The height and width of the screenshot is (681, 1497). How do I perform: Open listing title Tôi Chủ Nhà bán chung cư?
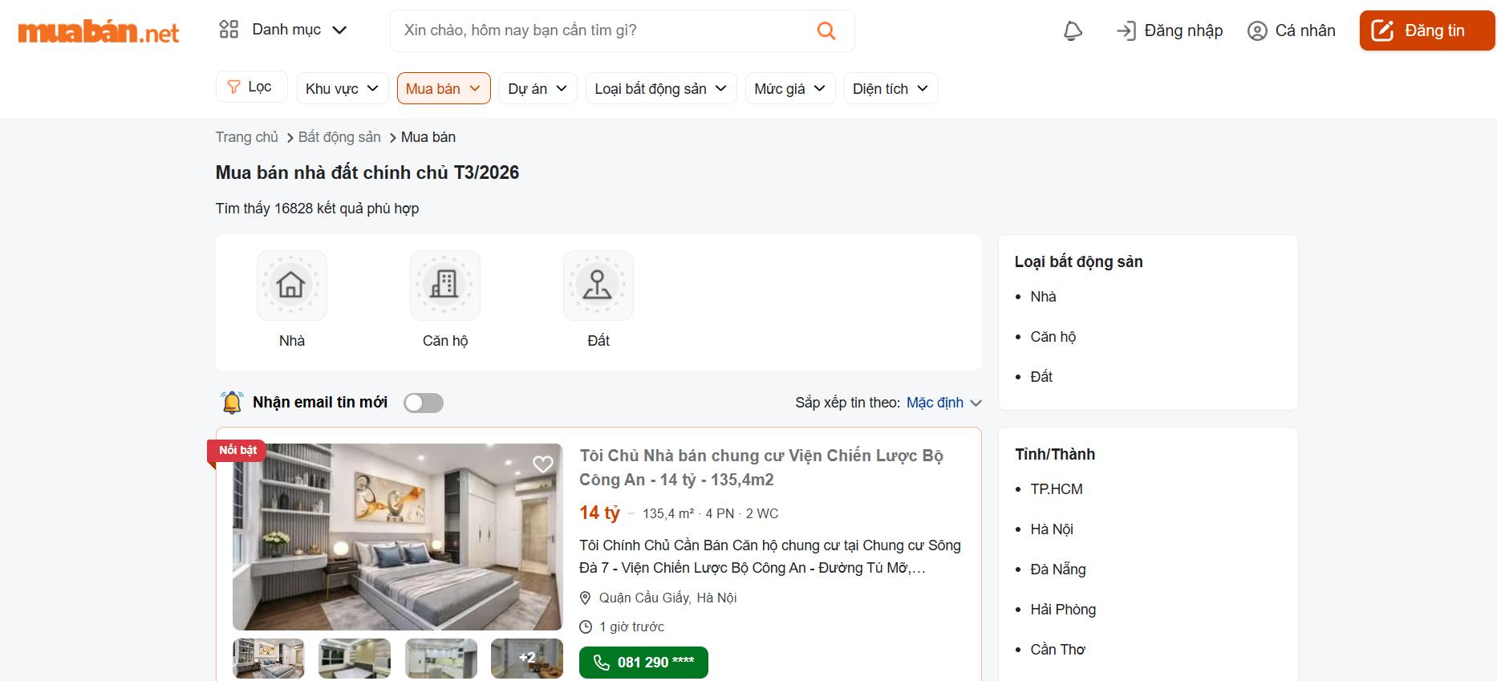click(761, 468)
